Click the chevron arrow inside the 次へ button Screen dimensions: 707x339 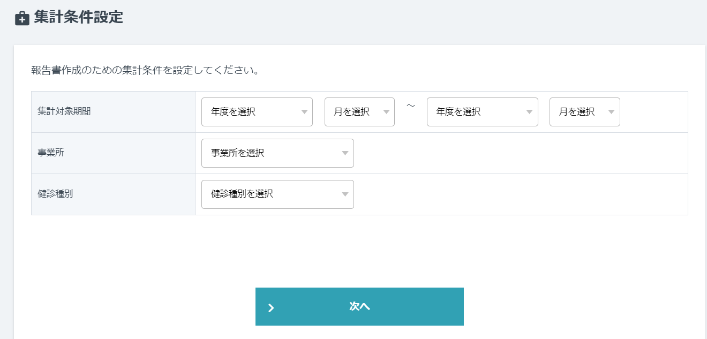click(272, 306)
